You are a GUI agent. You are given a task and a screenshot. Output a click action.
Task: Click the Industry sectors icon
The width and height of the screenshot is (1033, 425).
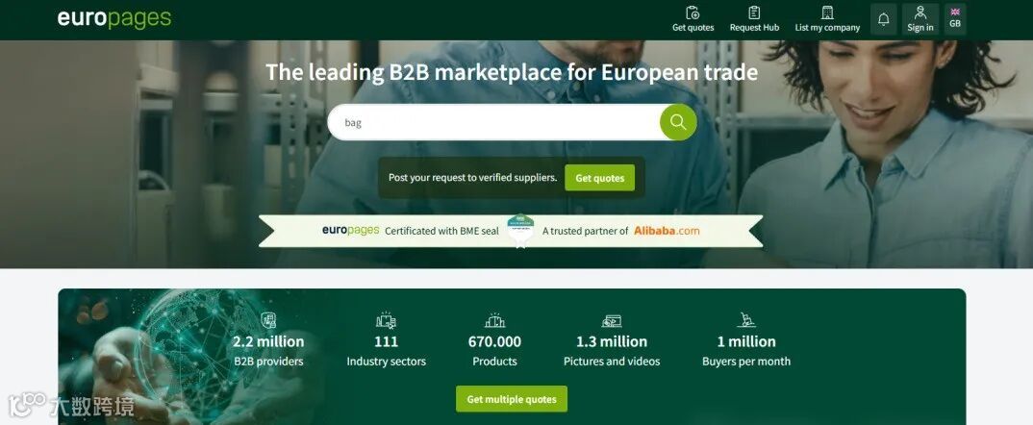tap(386, 320)
